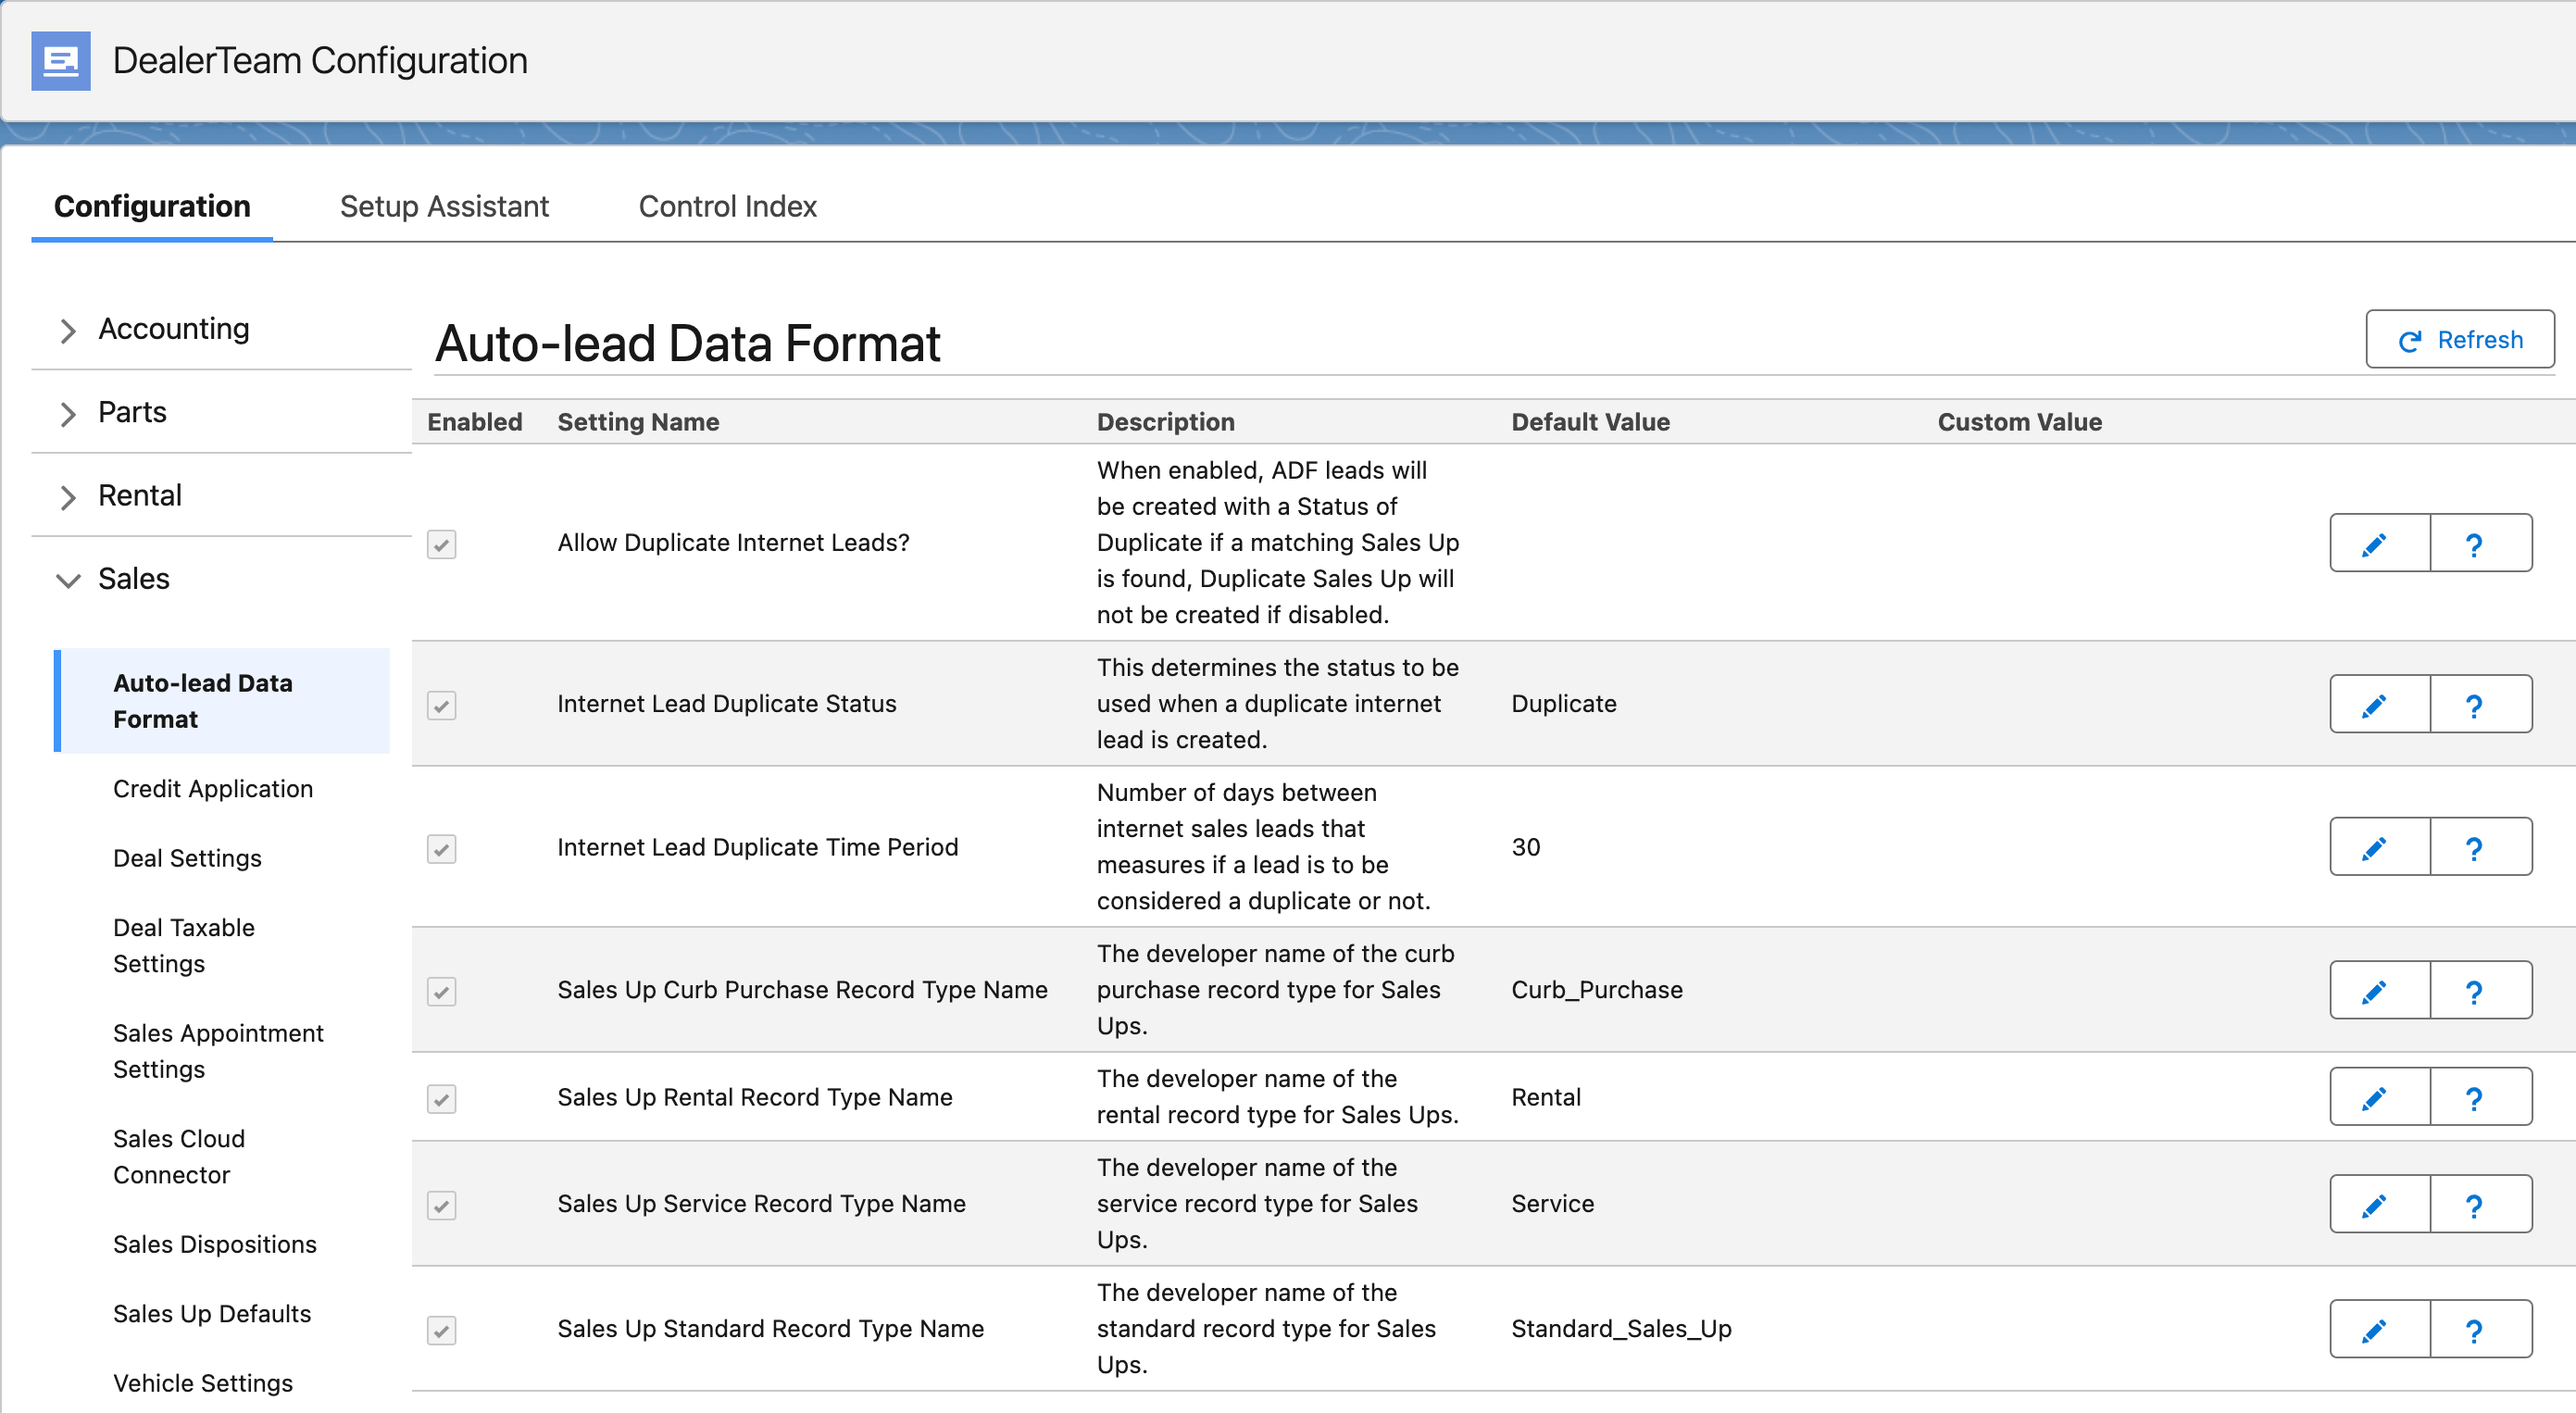2576x1413 pixels.
Task: Edit the Internet Lead Duplicate Time Period
Action: pyautogui.click(x=2380, y=847)
